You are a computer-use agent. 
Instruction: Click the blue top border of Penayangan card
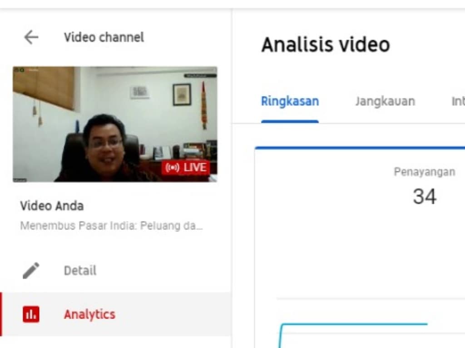[x=360, y=148]
